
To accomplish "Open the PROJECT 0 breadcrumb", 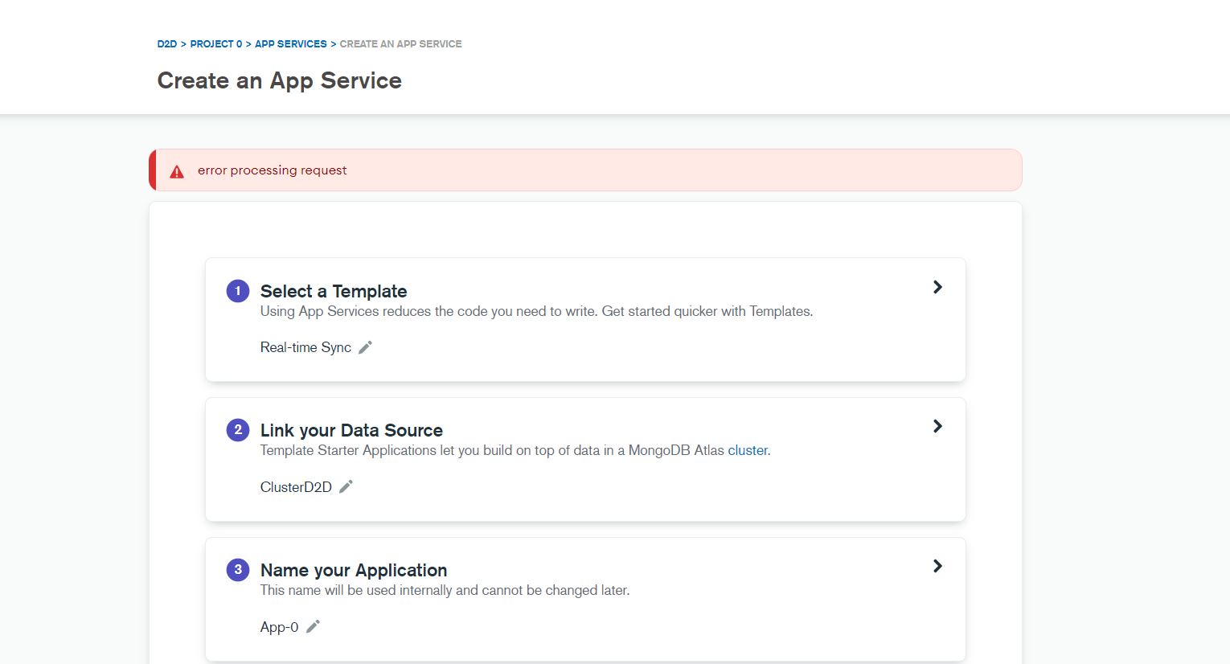I will pos(215,44).
